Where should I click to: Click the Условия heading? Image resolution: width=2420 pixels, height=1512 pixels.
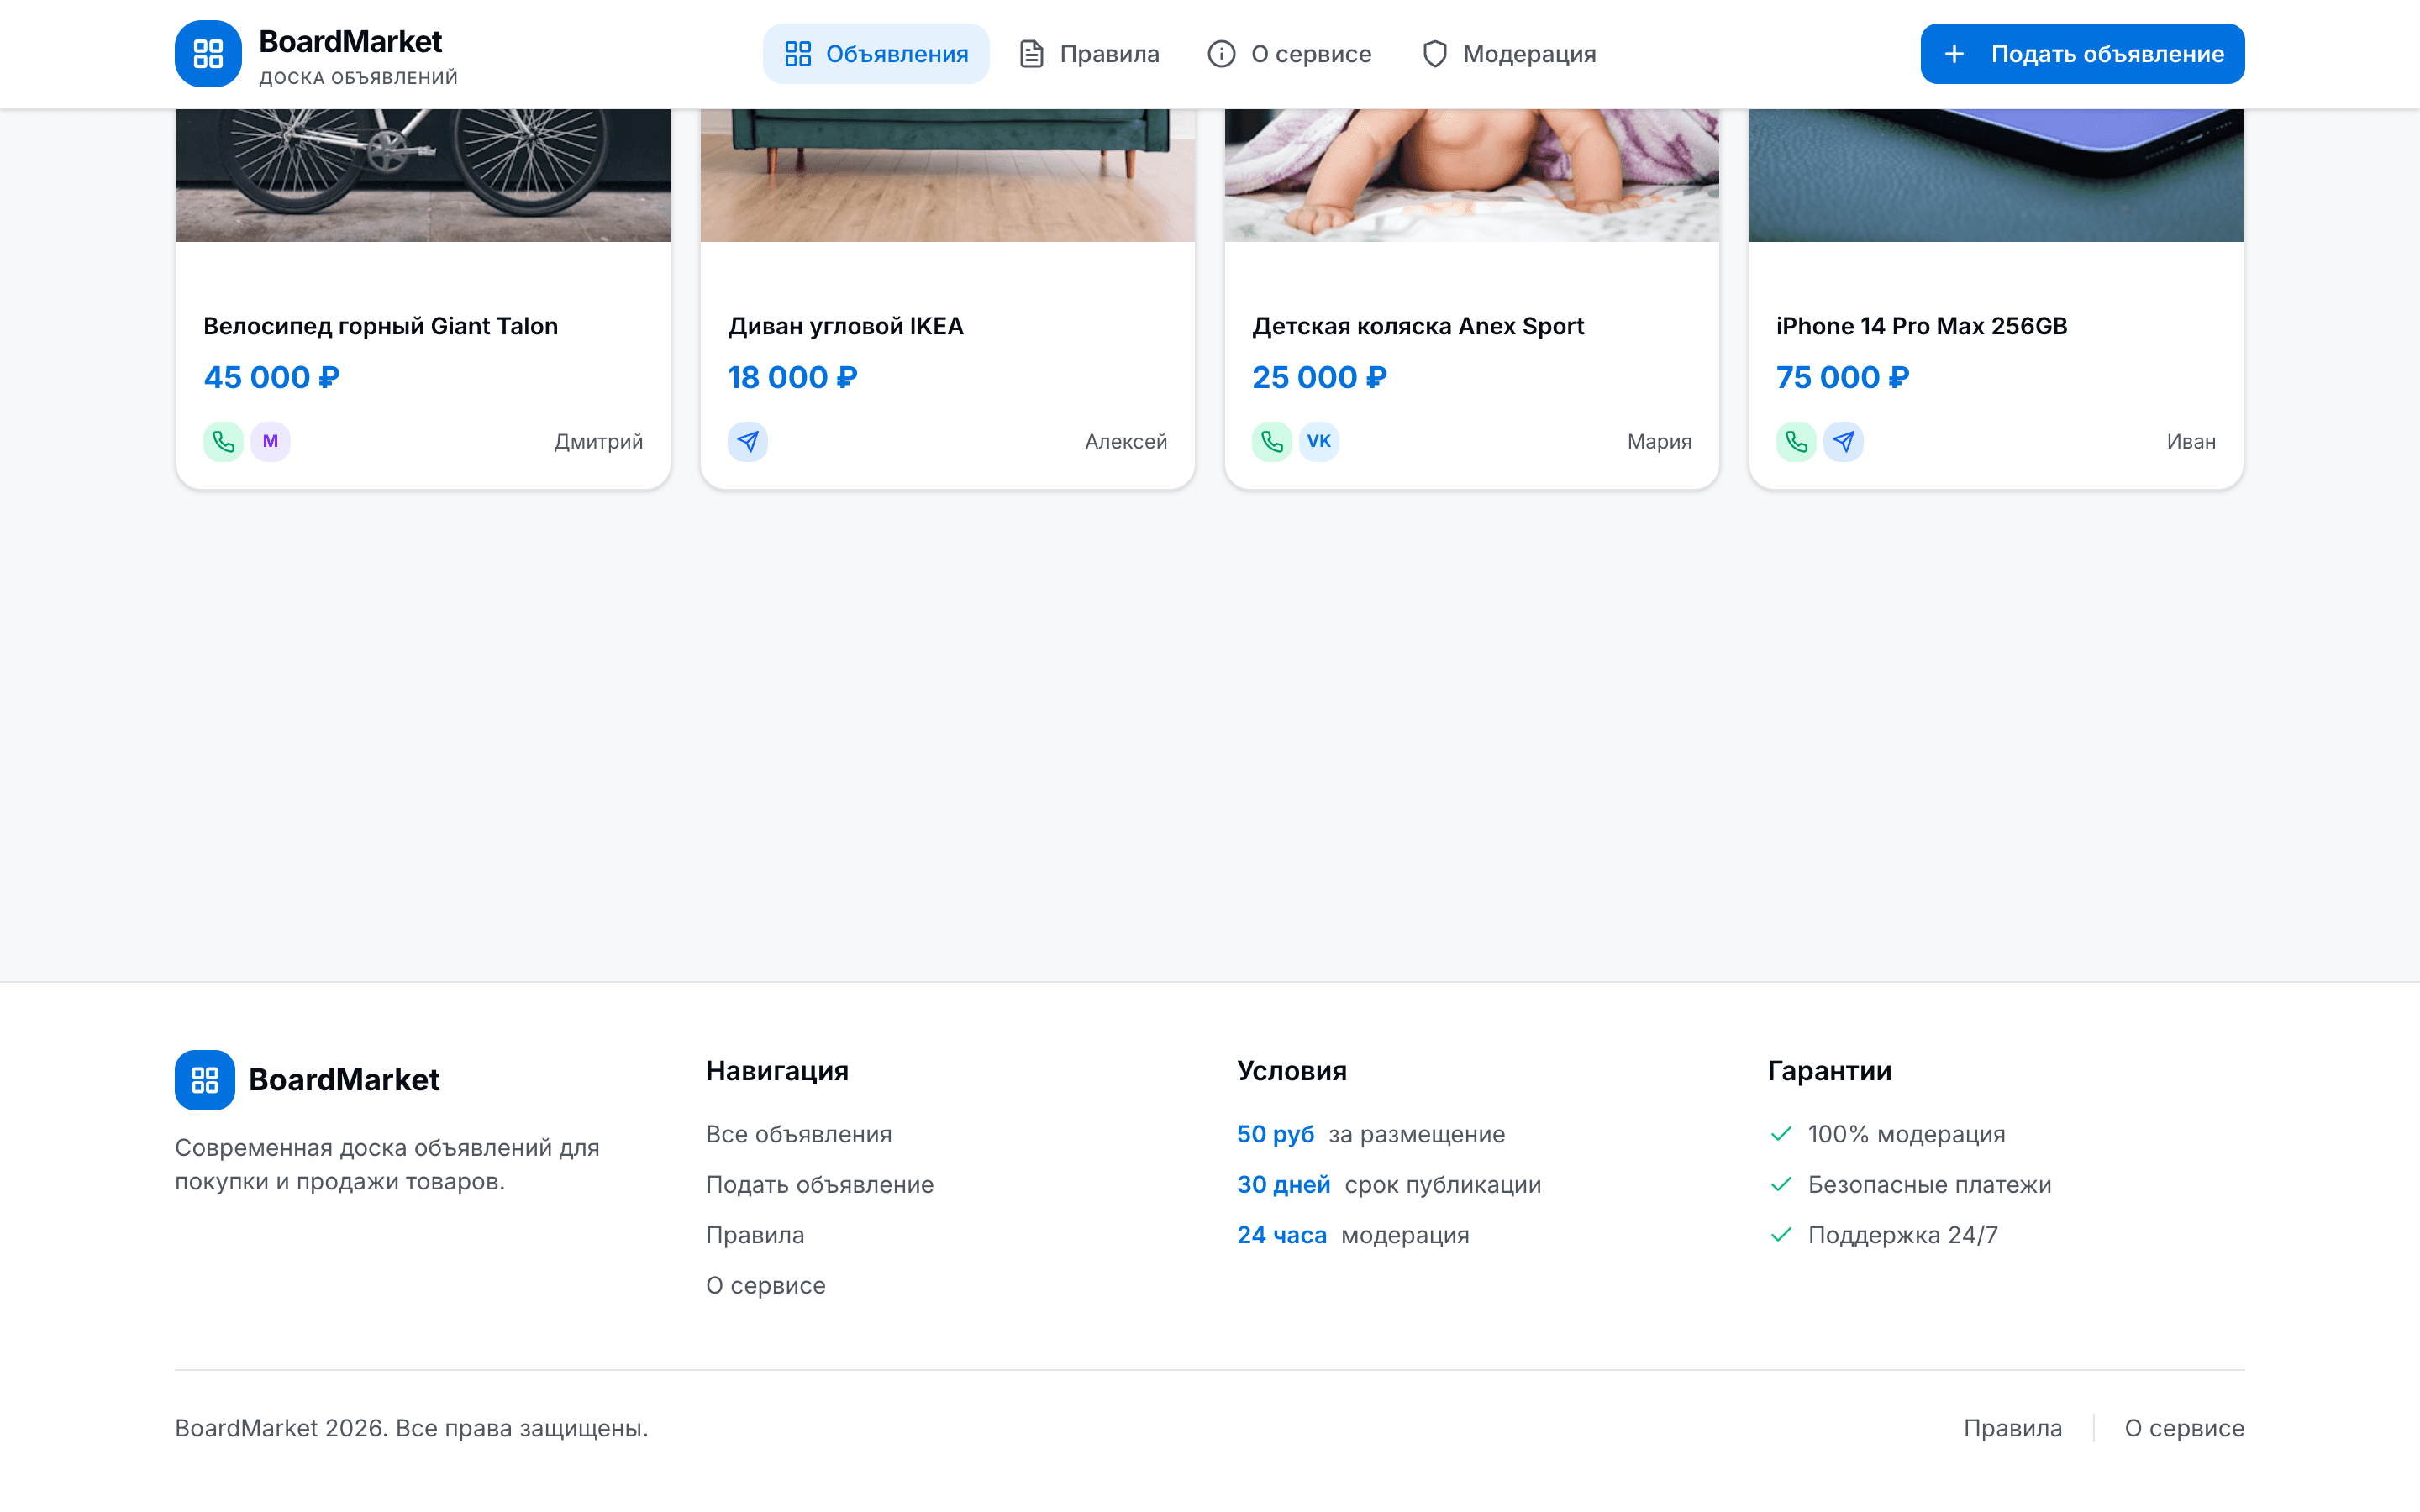[1292, 1071]
